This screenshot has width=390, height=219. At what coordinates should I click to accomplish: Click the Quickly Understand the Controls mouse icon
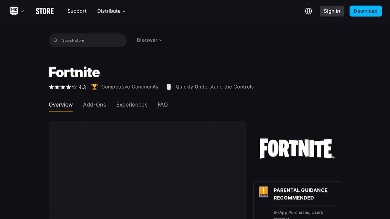[169, 86]
